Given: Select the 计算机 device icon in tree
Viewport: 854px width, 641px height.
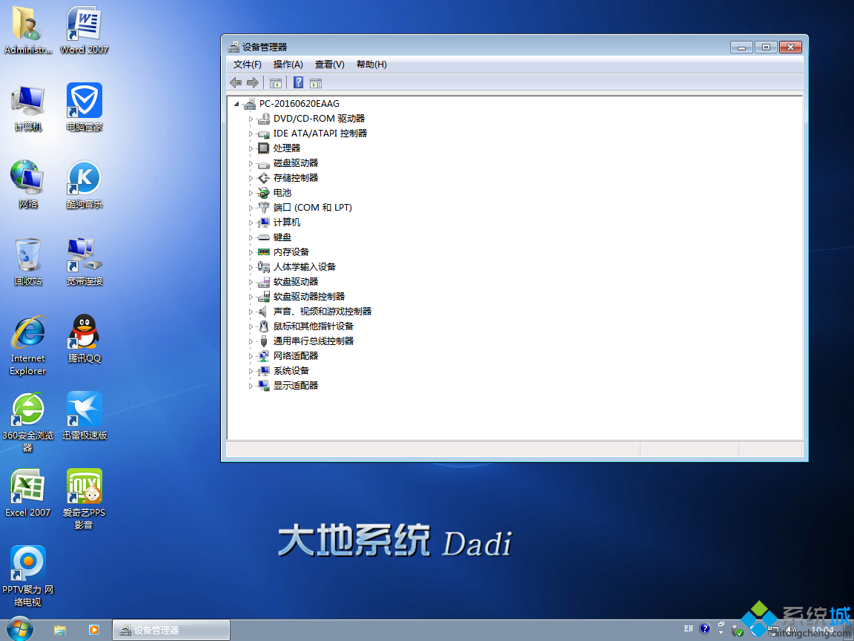Looking at the screenshot, I should point(264,223).
